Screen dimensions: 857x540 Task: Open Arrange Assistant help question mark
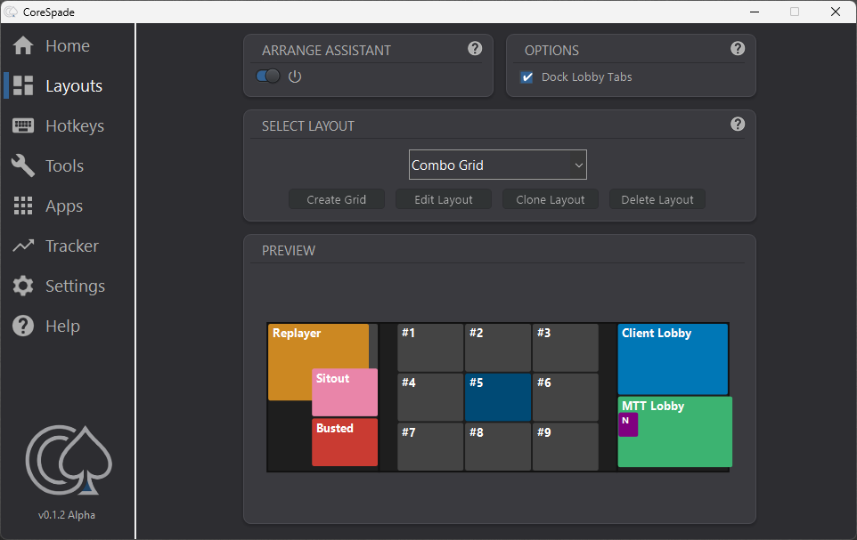click(475, 49)
